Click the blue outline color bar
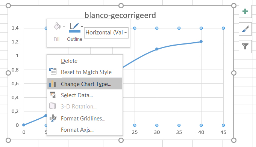The width and height of the screenshot is (256, 147). tap(75, 31)
